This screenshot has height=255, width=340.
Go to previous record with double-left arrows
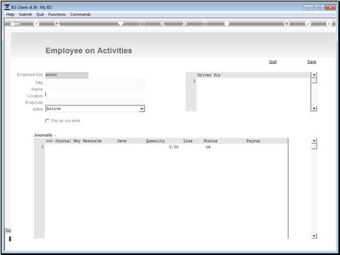click(x=163, y=24)
